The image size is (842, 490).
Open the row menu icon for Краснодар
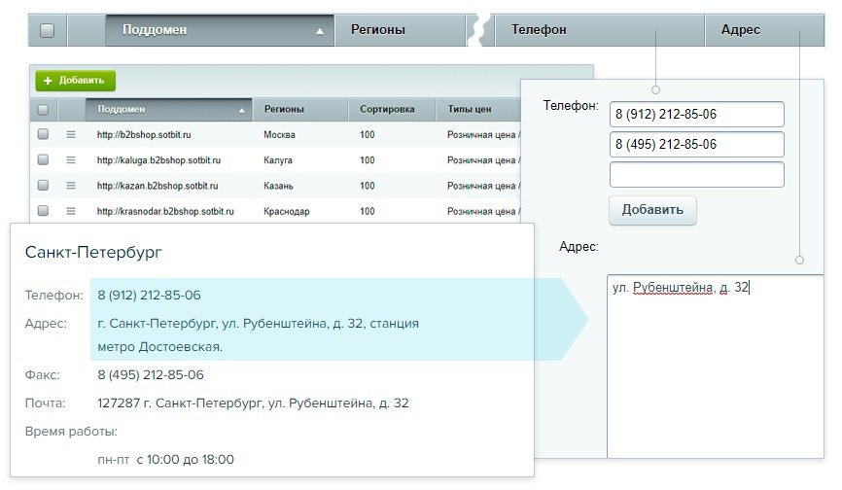71,211
